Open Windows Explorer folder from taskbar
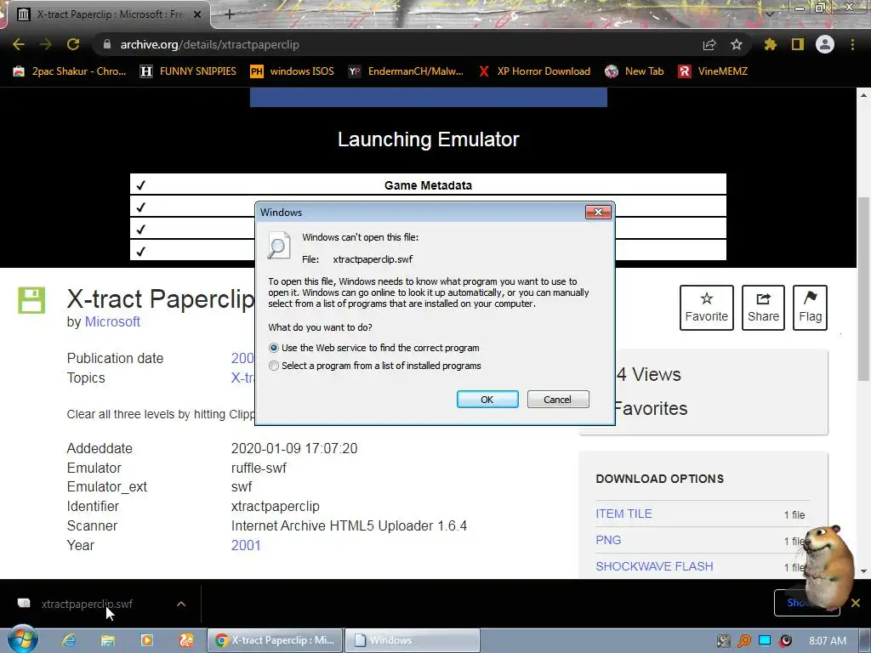Image resolution: width=871 pixels, height=653 pixels. click(x=108, y=640)
